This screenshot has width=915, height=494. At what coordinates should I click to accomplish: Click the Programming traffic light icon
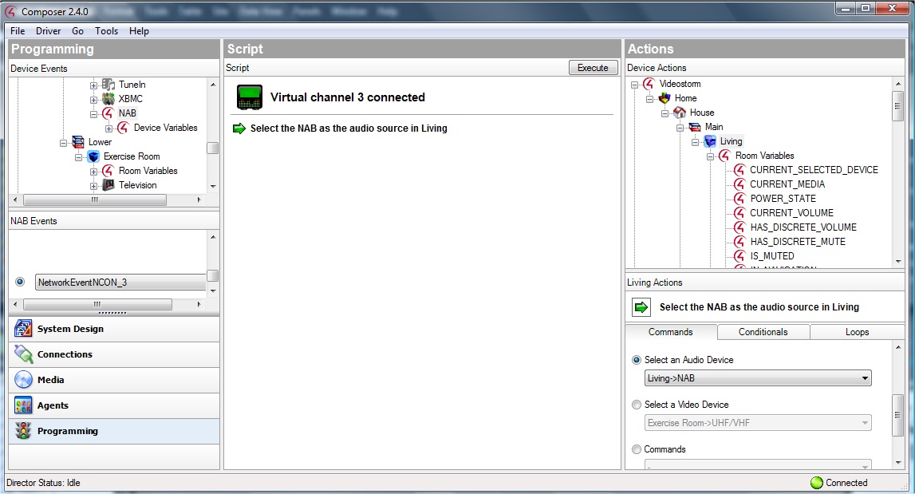click(x=23, y=431)
